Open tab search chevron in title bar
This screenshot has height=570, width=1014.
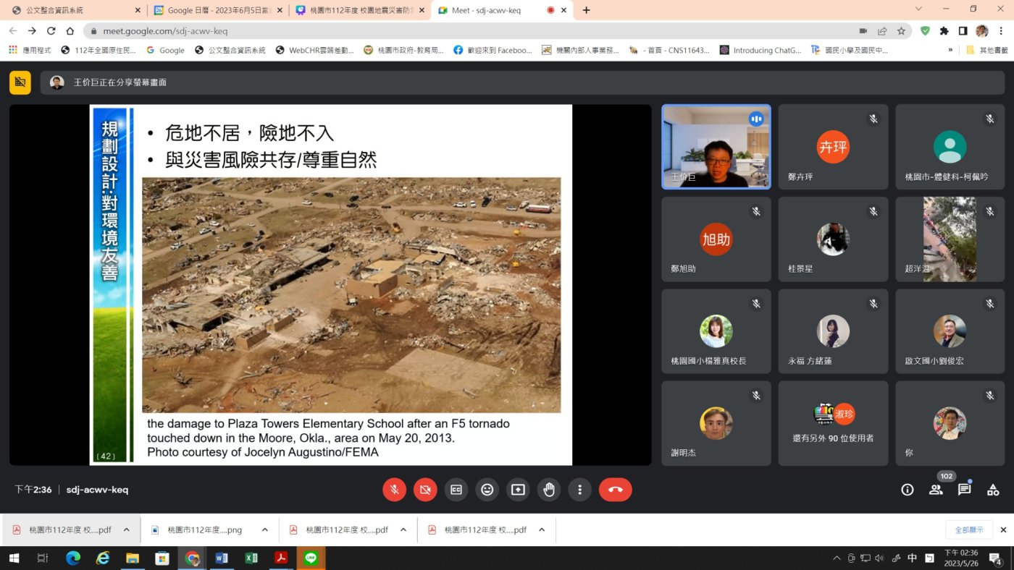pos(918,9)
